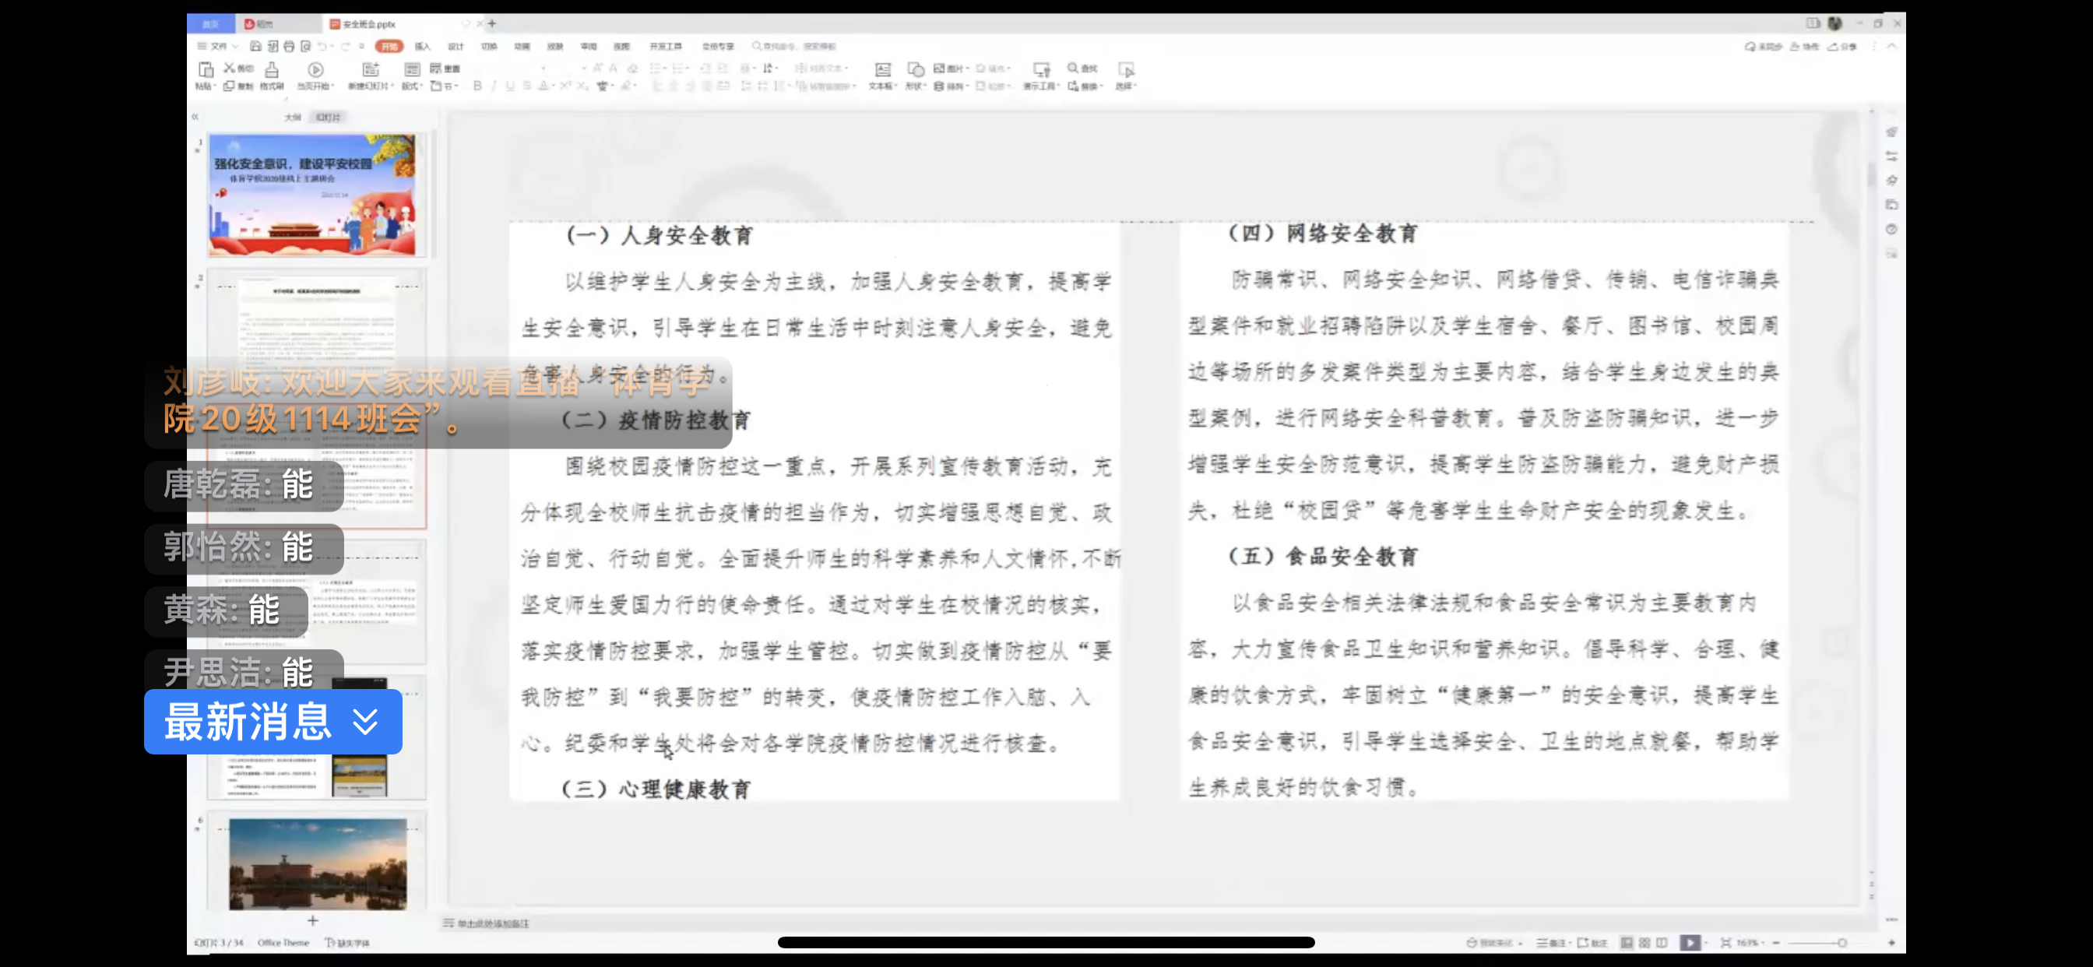Adjust the zoom slider handle
The width and height of the screenshot is (2093, 967).
[1842, 943]
